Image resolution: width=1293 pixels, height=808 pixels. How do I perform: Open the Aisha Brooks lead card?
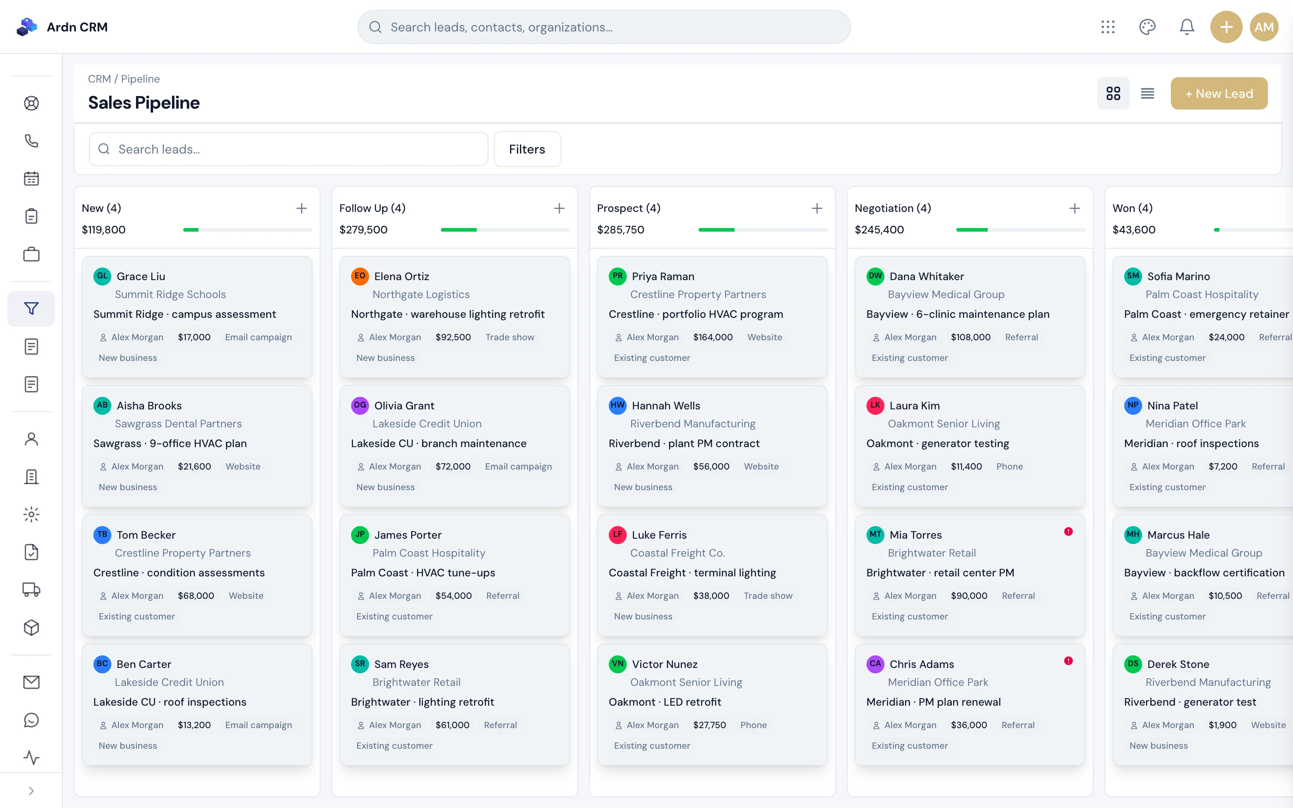(x=197, y=446)
